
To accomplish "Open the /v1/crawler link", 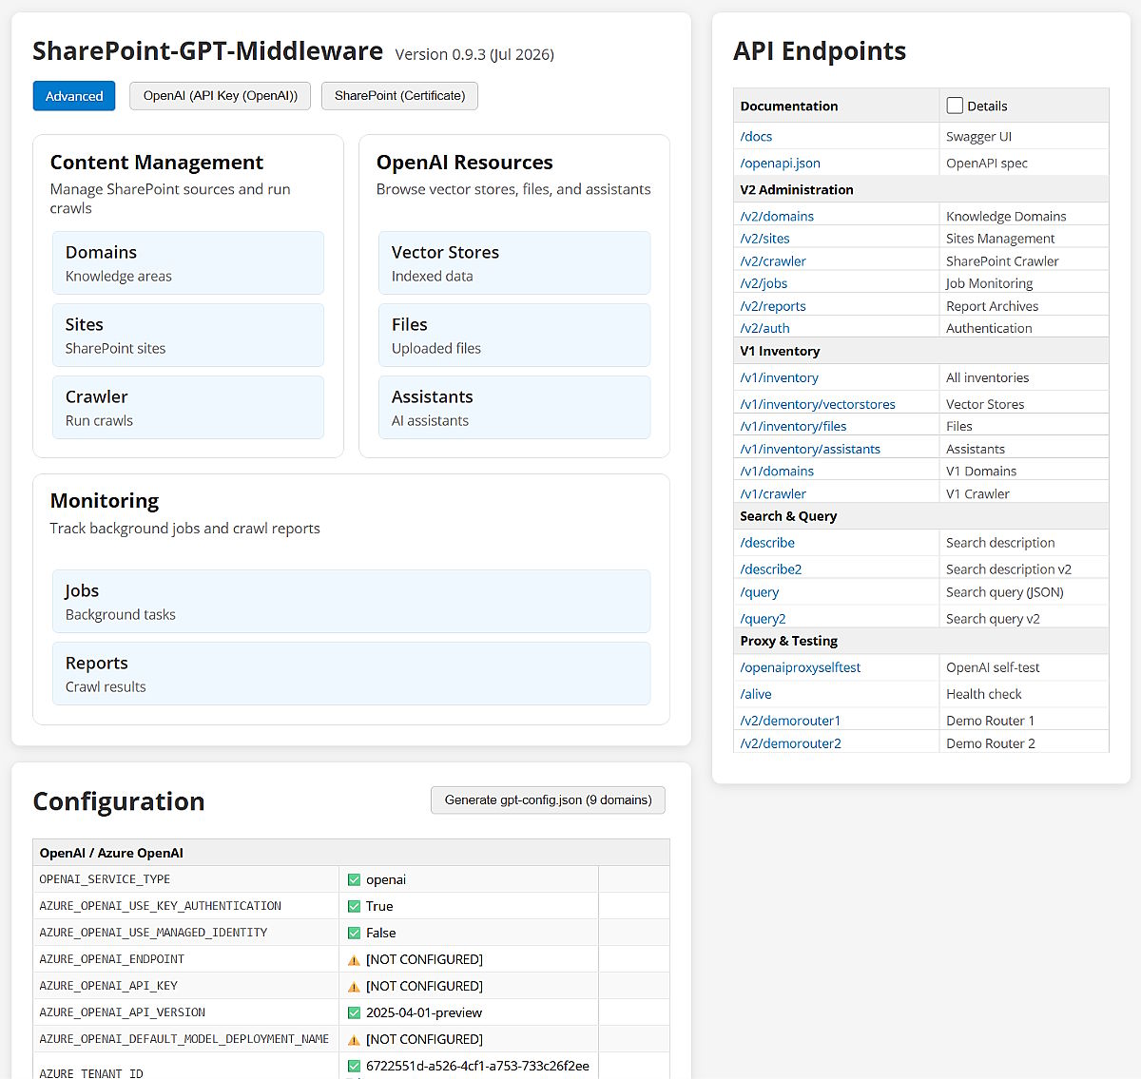I will tap(773, 494).
